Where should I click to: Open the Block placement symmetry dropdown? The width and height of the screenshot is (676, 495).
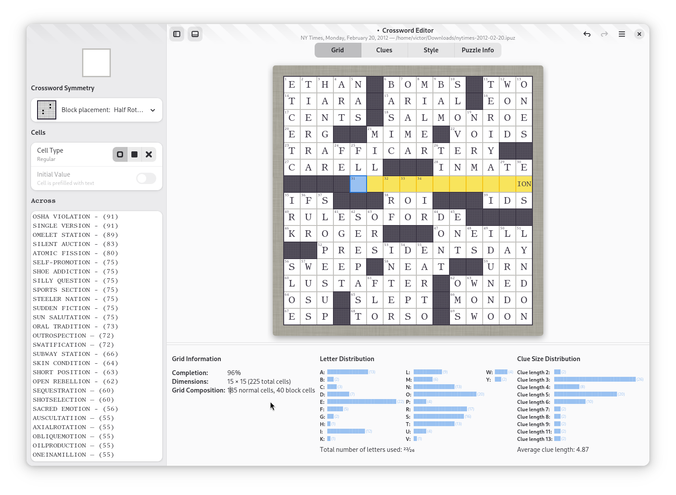click(x=96, y=110)
